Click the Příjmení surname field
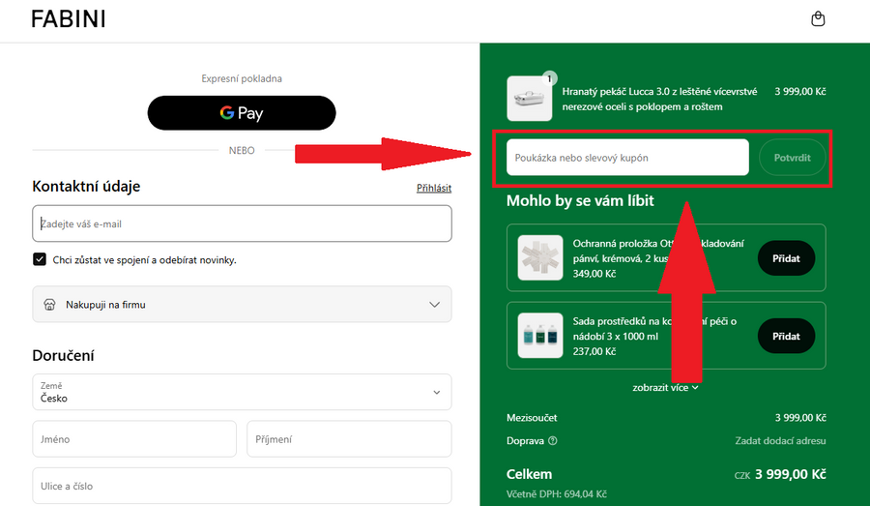This screenshot has width=870, height=506. coord(349,439)
